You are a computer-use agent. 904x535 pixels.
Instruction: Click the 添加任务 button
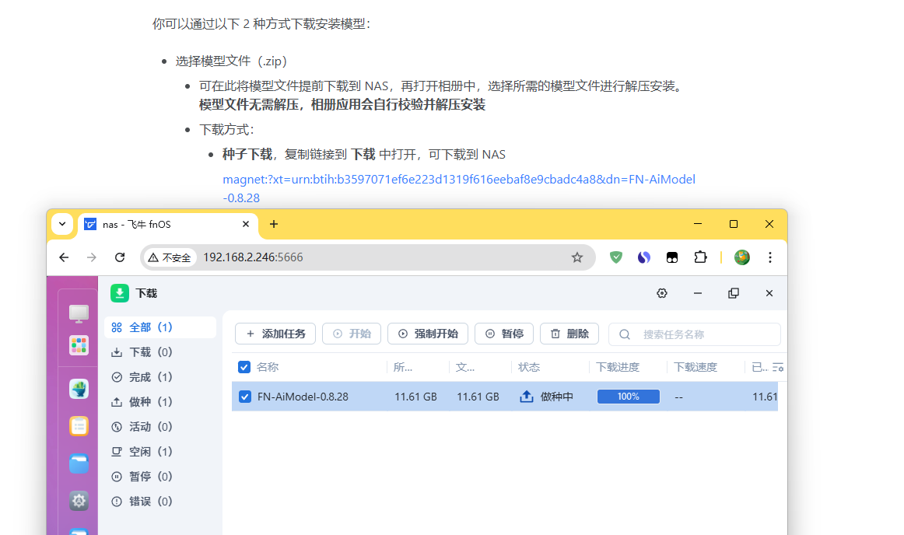275,334
